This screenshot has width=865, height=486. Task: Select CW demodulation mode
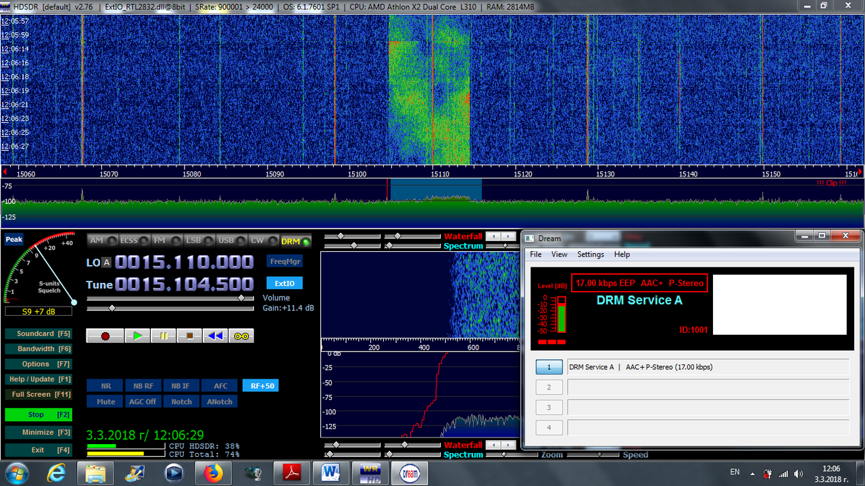[264, 240]
